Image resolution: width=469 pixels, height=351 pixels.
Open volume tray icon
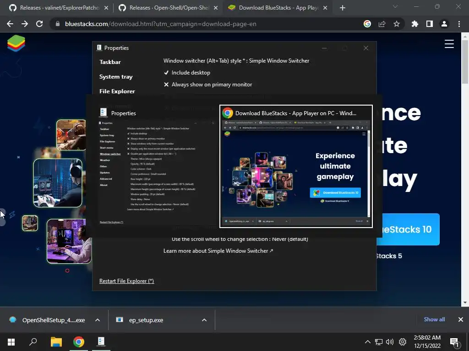pyautogui.click(x=390, y=342)
